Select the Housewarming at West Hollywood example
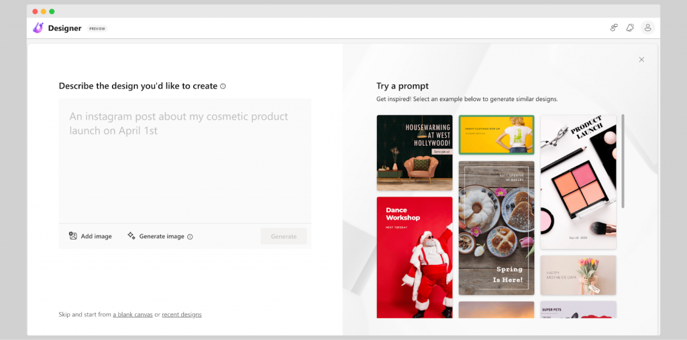 (414, 153)
